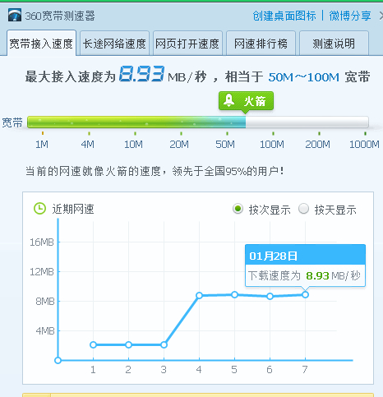Click the clock icon beside 近期网速
The height and width of the screenshot is (397, 383).
click(x=39, y=209)
